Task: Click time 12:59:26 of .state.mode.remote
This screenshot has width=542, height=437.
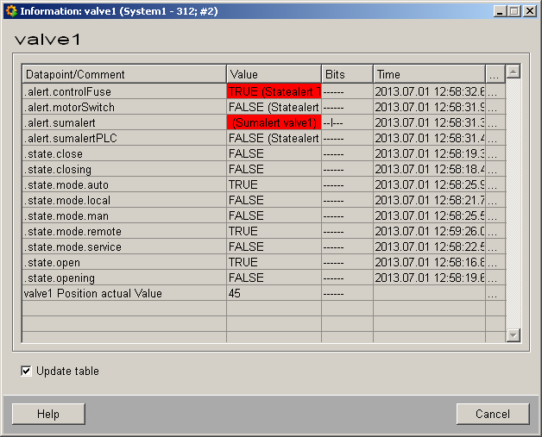Action: (429, 232)
